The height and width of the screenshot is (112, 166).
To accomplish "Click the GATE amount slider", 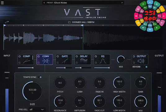I will 64,68.
